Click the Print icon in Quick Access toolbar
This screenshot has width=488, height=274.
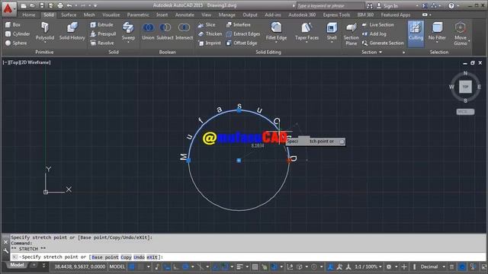click(x=60, y=5)
